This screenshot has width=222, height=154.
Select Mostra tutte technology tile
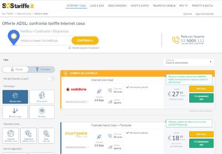(15, 97)
